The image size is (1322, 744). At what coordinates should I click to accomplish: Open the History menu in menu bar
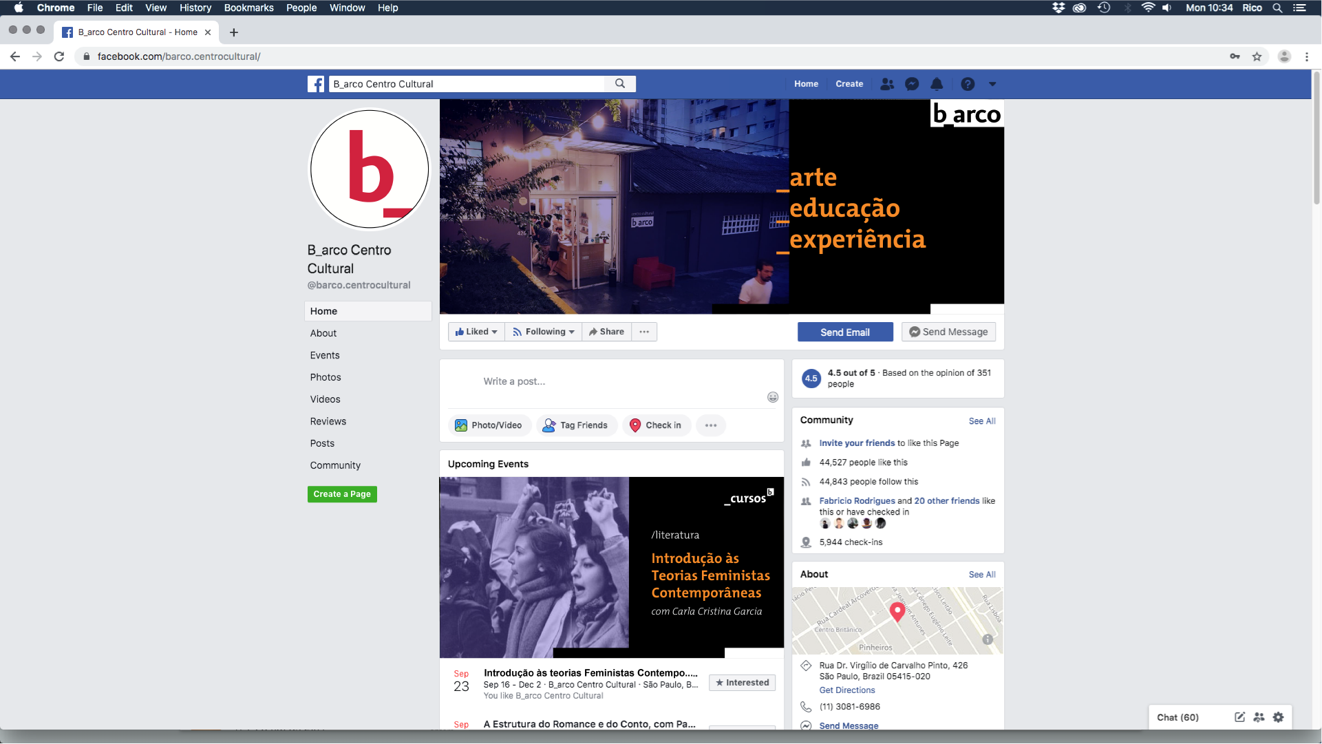coord(195,8)
